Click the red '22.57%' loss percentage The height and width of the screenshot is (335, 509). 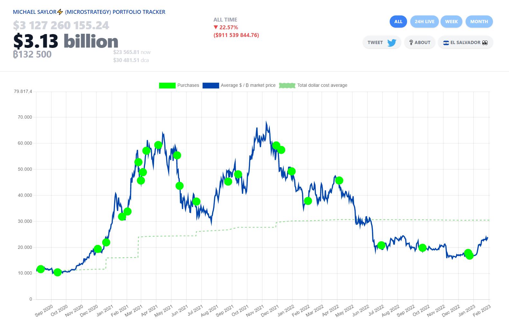coord(229,27)
